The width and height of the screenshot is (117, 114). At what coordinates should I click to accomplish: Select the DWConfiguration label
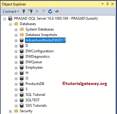pos(39,51)
